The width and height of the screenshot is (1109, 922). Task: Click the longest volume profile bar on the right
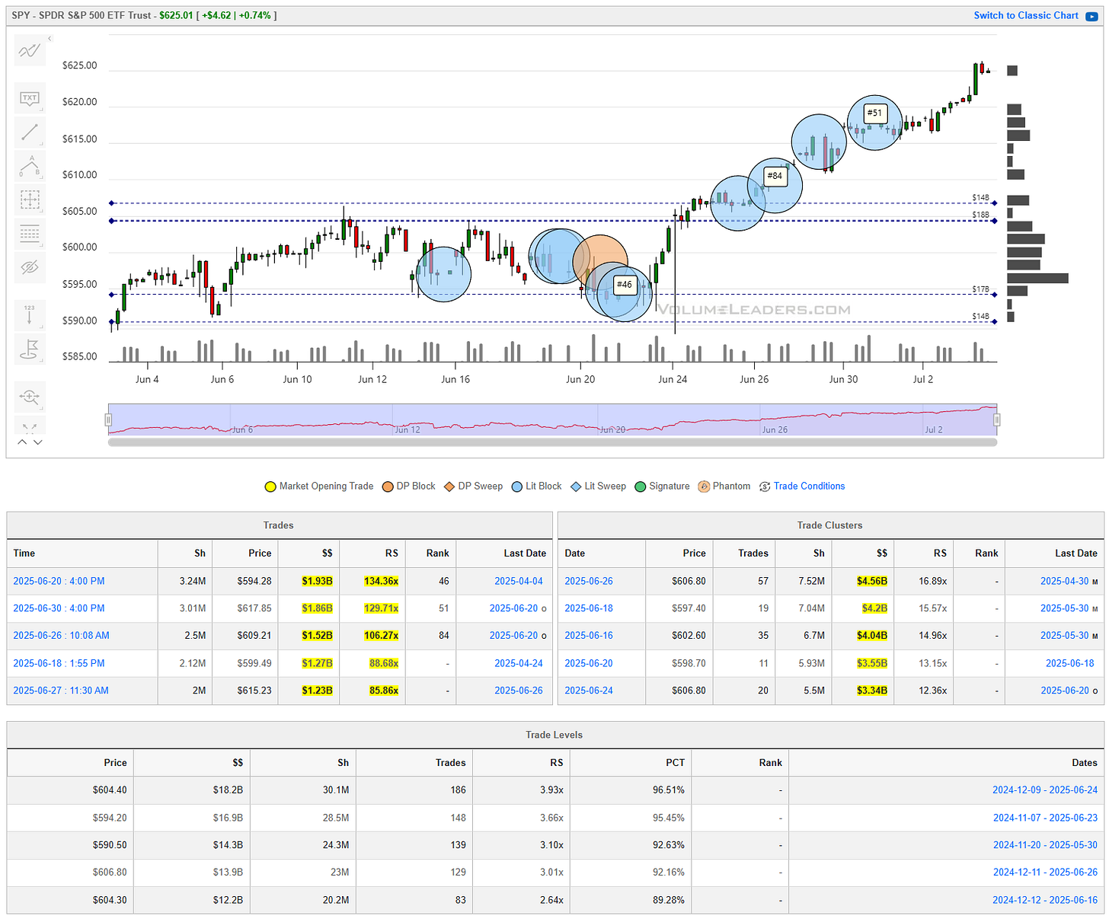coord(1037,279)
